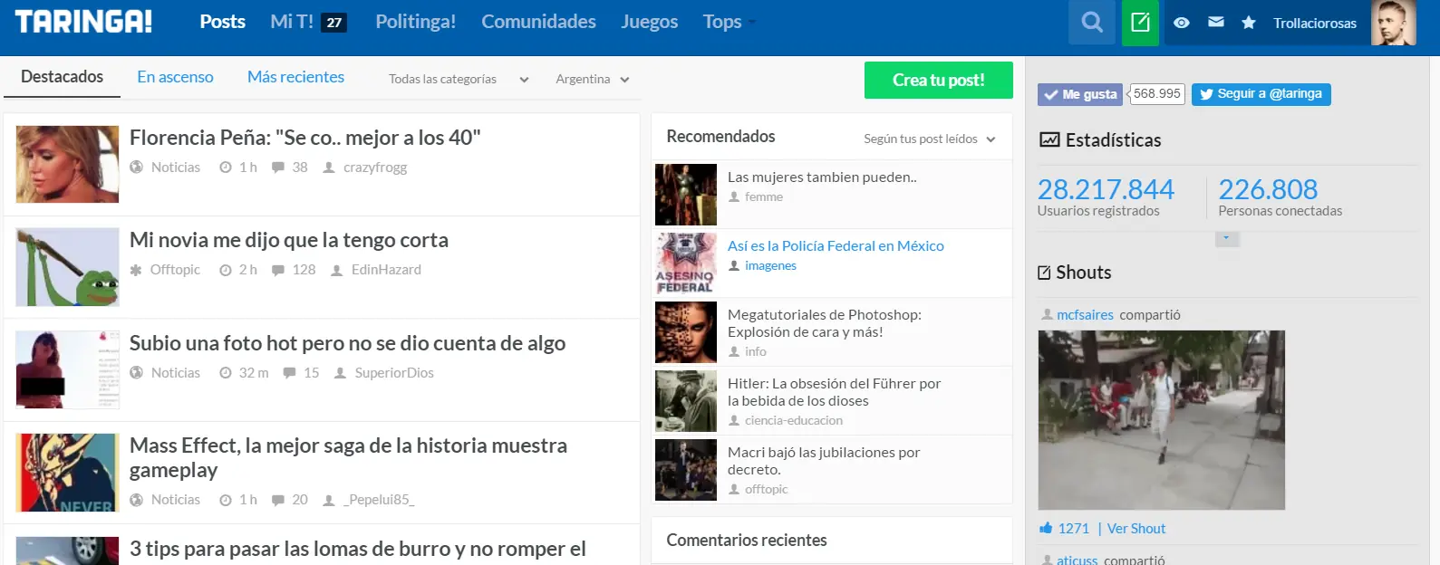Click the Hitler recommendation thumbnail

click(x=686, y=401)
